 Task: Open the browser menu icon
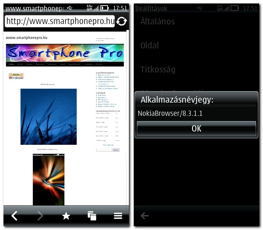(118, 216)
